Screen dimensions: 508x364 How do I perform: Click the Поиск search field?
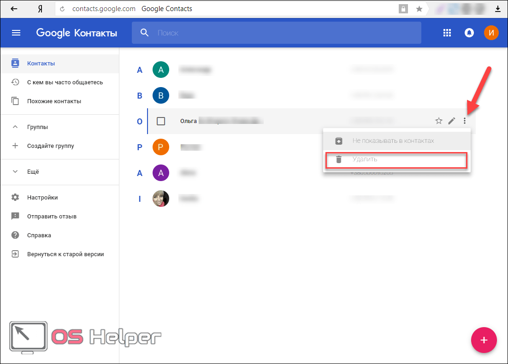286,33
